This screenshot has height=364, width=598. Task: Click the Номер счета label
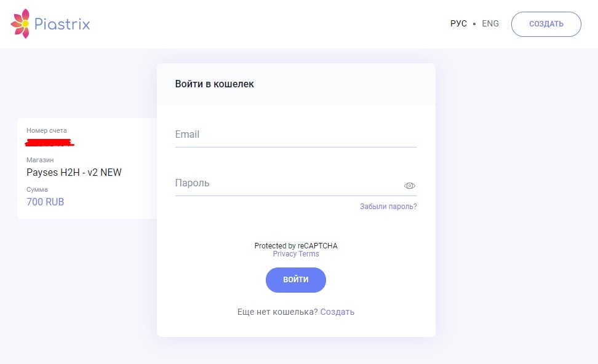coord(47,130)
